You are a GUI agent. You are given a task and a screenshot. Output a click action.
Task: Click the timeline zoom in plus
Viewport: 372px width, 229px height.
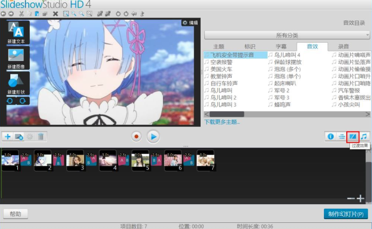coord(361,198)
